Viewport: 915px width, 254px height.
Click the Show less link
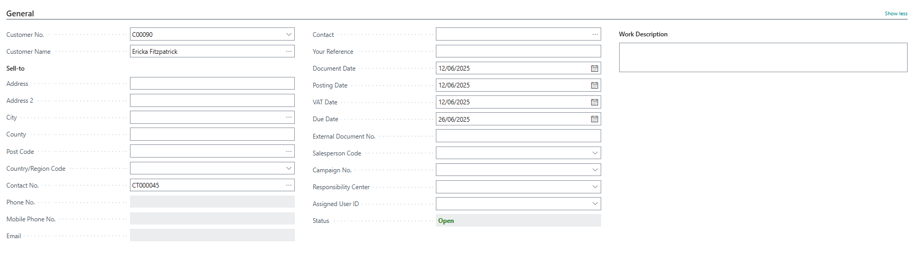pos(896,14)
